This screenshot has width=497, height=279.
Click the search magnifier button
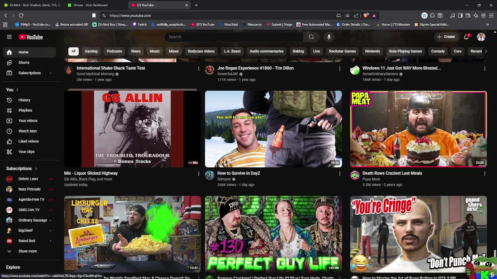(x=311, y=37)
